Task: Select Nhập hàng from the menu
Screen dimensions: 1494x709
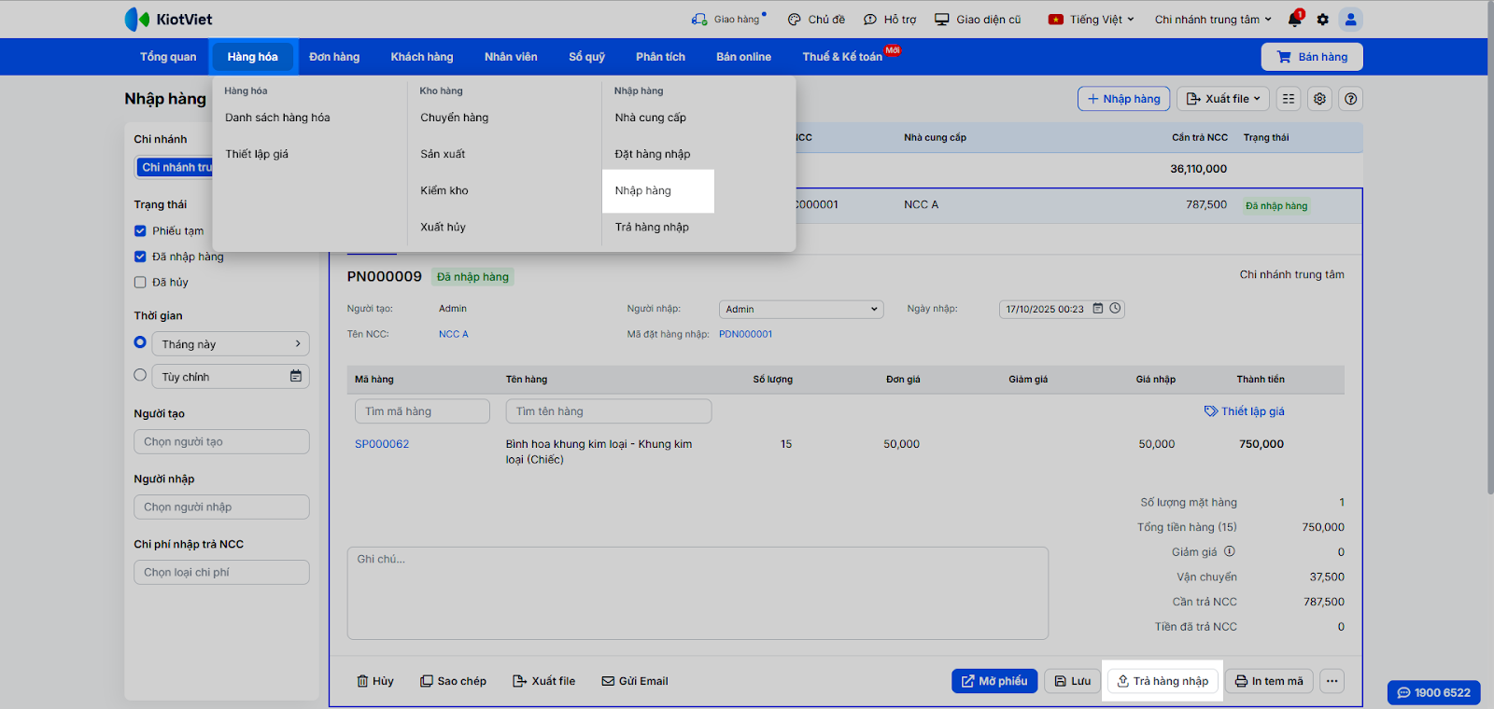Action: [x=643, y=190]
